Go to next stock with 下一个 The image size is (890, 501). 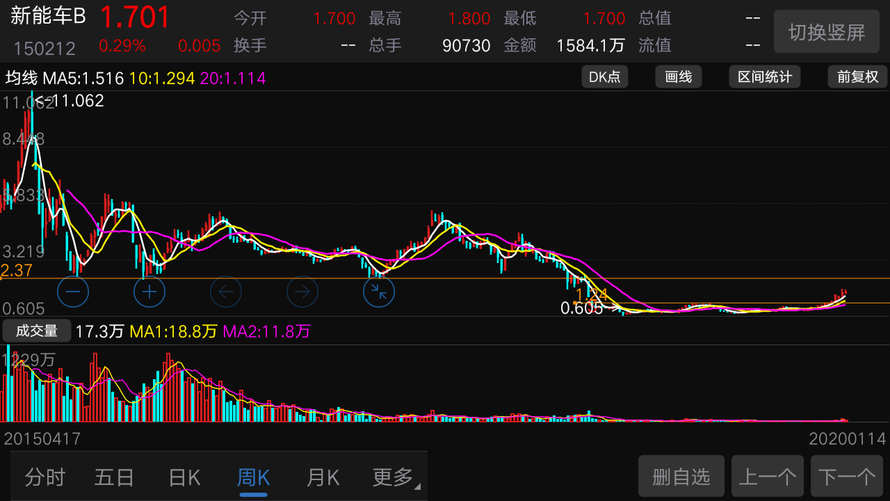coord(847,477)
